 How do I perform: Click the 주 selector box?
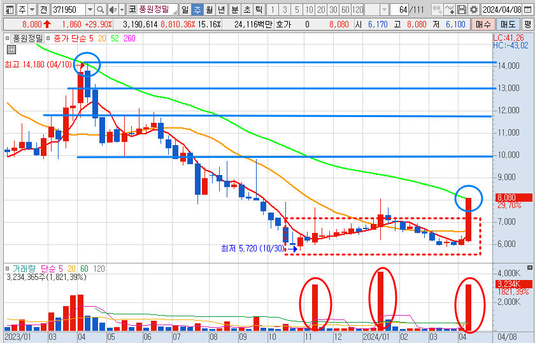22,10
